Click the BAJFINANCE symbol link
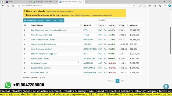 [89, 68]
